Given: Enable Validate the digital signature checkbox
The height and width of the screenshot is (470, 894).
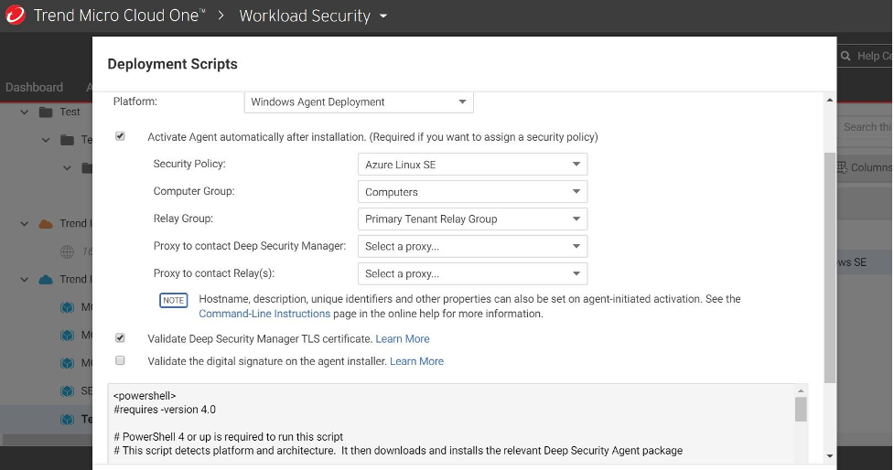Looking at the screenshot, I should coord(120,361).
